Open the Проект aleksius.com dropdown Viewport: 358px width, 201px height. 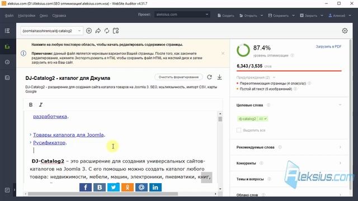click(x=182, y=15)
